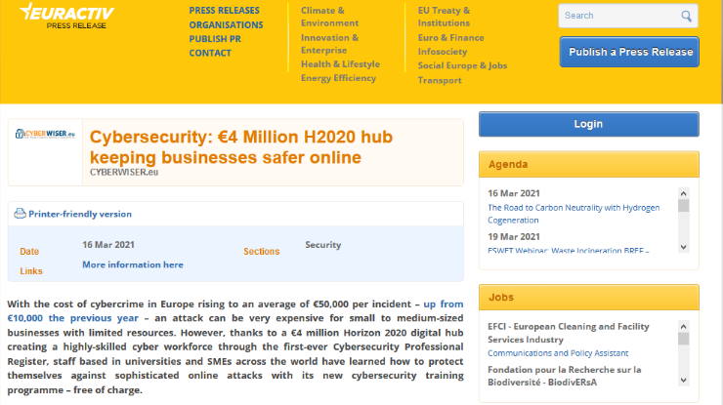This screenshot has width=723, height=405.
Task: Click the Agenda scroll up arrow
Action: [x=683, y=193]
